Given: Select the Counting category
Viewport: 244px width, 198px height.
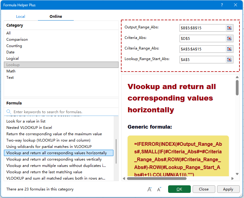Looking at the screenshot, I should 61,46.
